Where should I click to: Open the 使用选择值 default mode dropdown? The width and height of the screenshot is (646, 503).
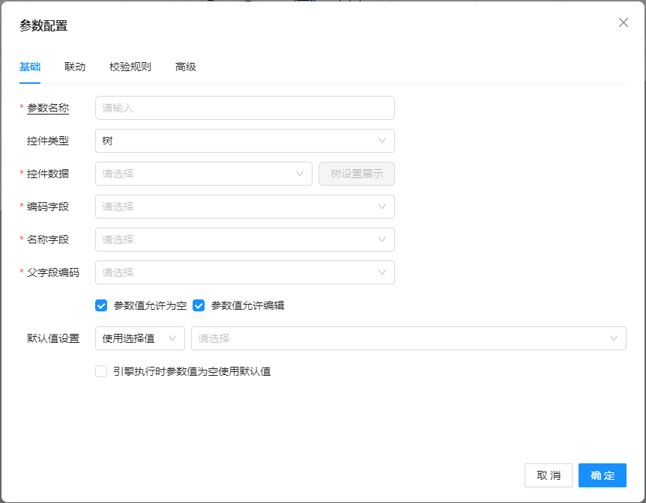tap(139, 338)
